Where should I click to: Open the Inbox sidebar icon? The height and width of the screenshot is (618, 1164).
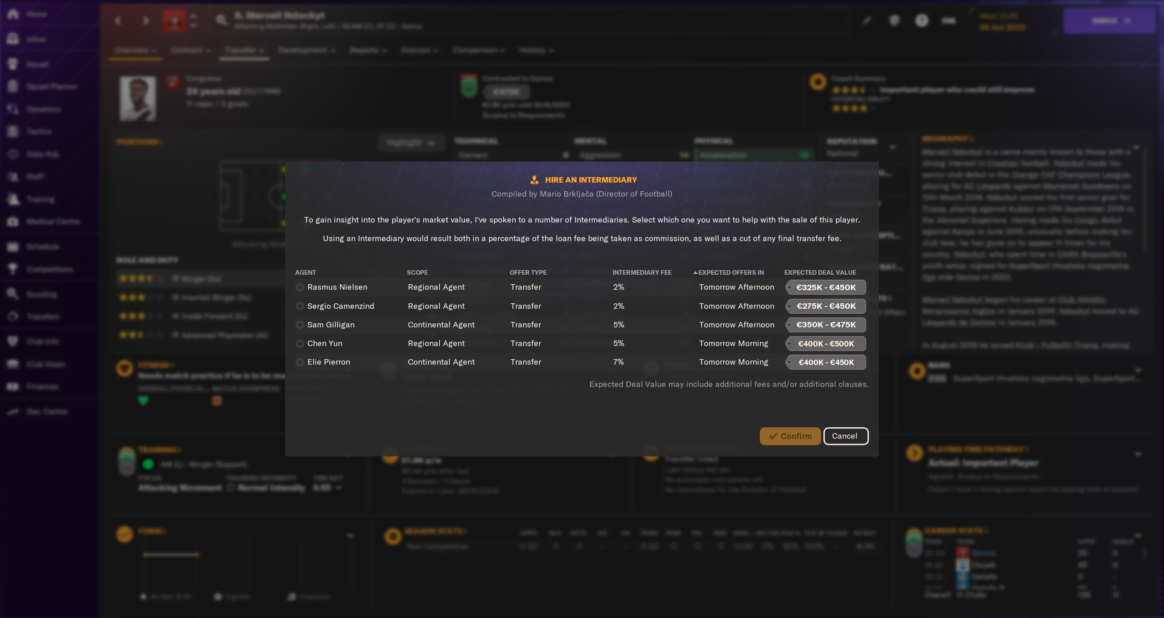pyautogui.click(x=13, y=39)
